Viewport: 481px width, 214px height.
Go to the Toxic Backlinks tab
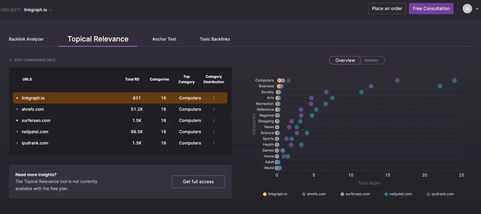(215, 39)
